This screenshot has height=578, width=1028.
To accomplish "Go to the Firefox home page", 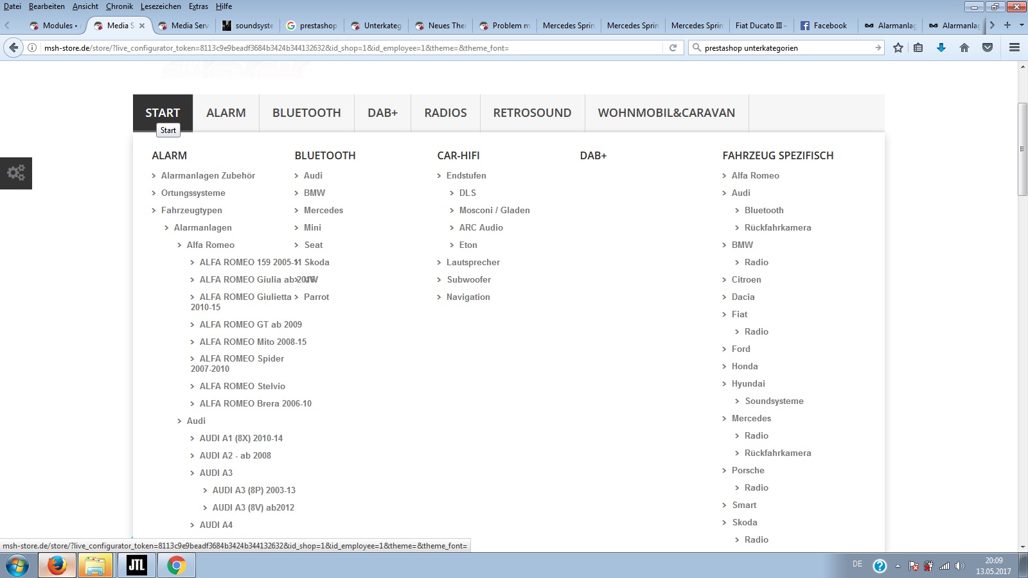I will (964, 48).
